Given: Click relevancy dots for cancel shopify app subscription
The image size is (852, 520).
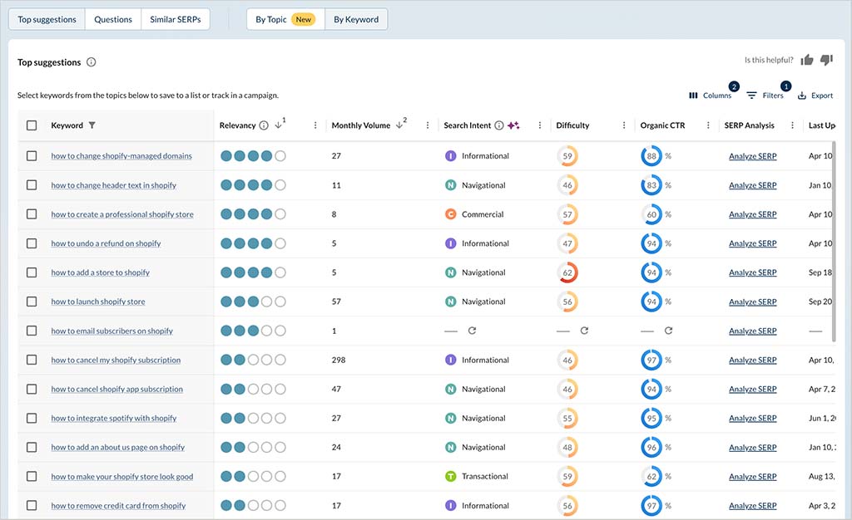Looking at the screenshot, I should coord(253,389).
